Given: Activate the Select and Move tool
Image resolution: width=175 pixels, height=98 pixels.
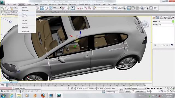Looking at the screenshot, I should pyautogui.click(x=42, y=8).
